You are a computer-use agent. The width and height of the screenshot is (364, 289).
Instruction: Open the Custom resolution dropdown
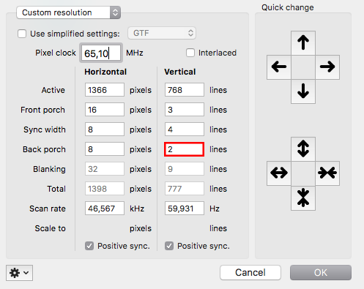[x=69, y=12]
